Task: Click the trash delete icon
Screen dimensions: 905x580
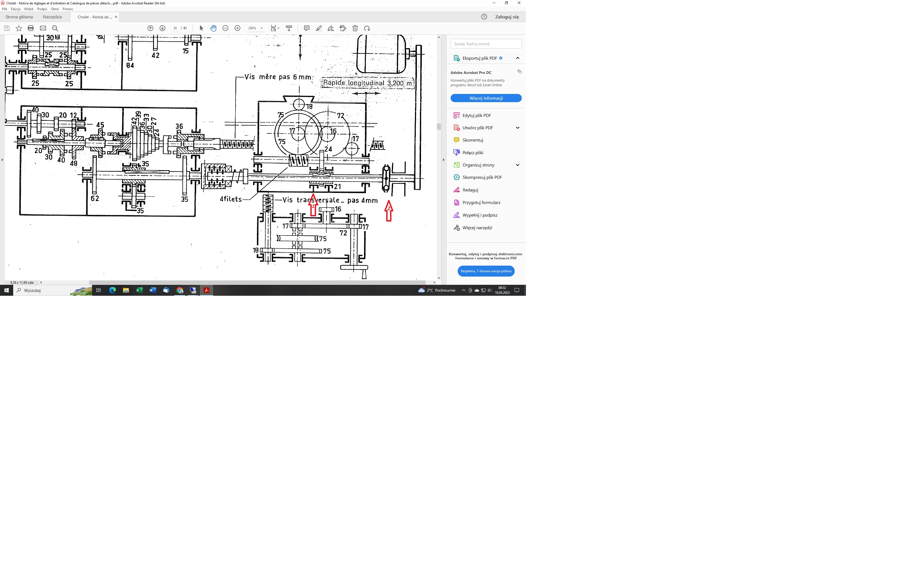Action: pyautogui.click(x=355, y=28)
